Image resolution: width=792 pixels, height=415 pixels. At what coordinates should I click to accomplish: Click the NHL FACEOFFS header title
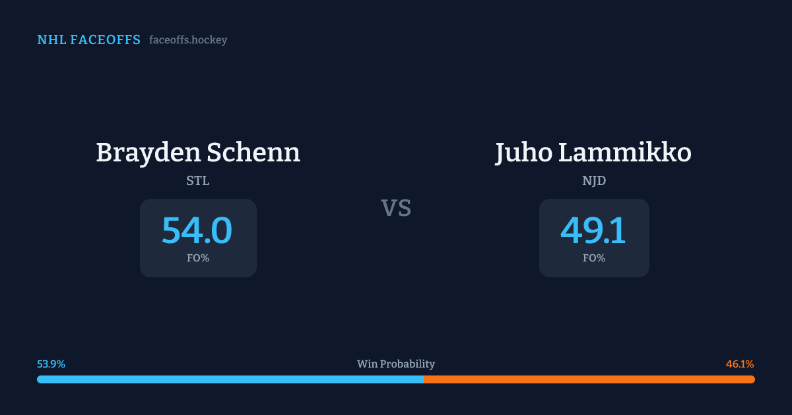(88, 40)
